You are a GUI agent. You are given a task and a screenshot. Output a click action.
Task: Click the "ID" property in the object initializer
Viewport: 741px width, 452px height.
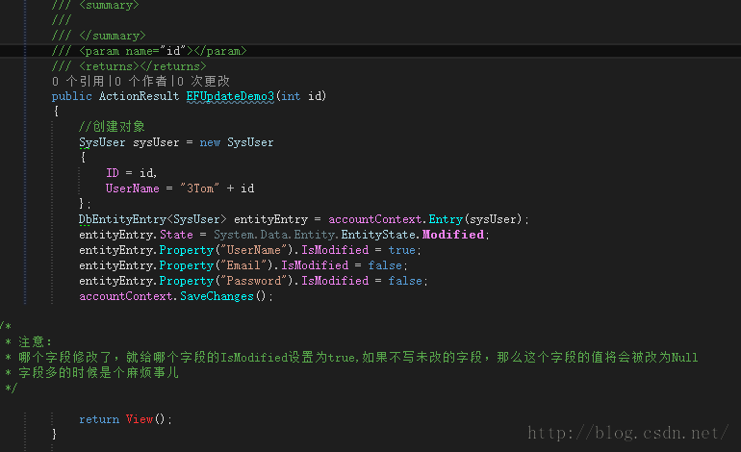coord(112,173)
